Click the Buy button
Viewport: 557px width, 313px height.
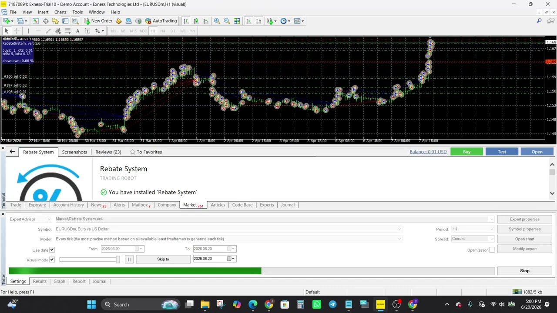[x=466, y=152]
